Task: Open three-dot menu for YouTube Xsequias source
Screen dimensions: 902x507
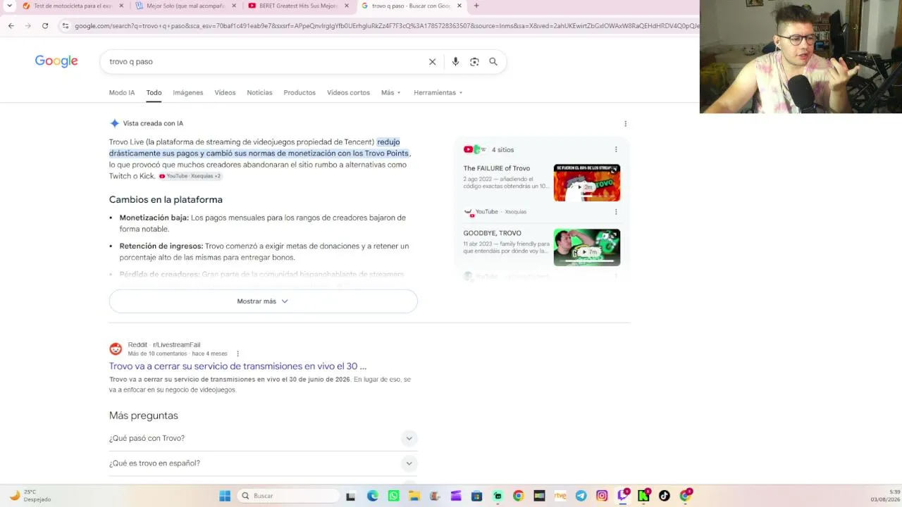Action: 616,212
